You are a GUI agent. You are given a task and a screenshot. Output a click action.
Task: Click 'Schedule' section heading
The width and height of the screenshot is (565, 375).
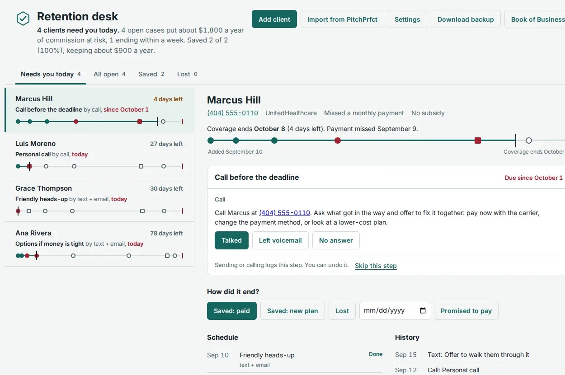tap(222, 337)
